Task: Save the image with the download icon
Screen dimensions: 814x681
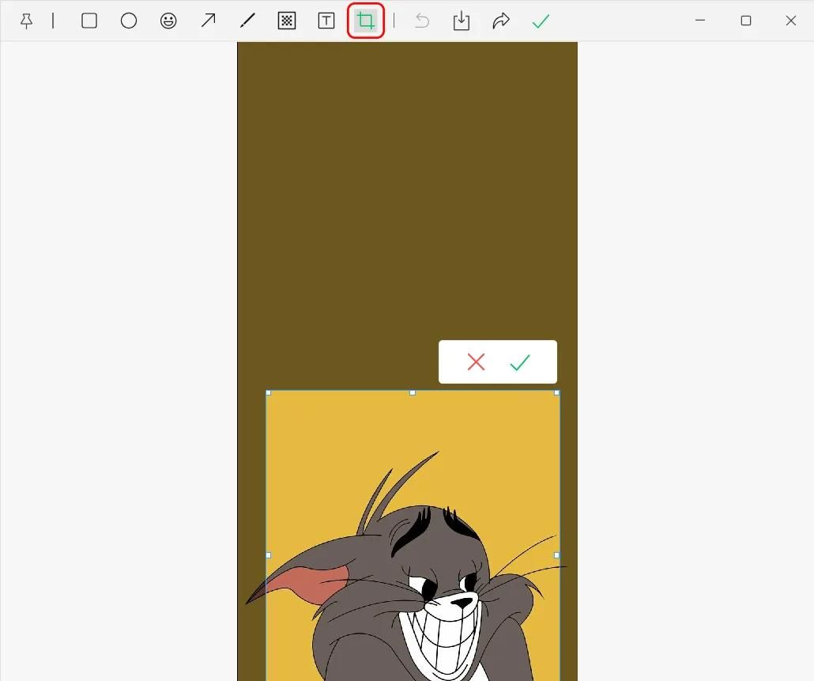Action: tap(462, 21)
